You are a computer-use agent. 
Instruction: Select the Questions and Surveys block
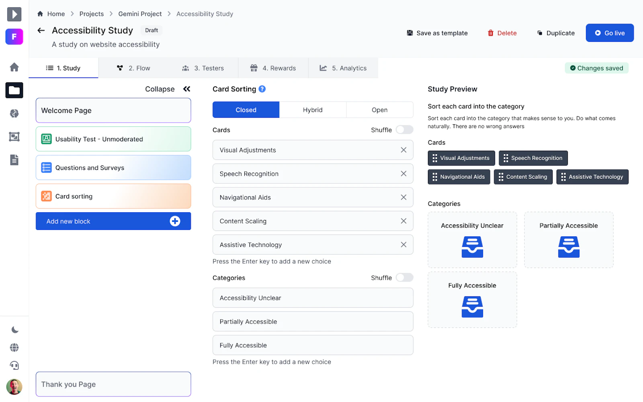pyautogui.click(x=113, y=168)
